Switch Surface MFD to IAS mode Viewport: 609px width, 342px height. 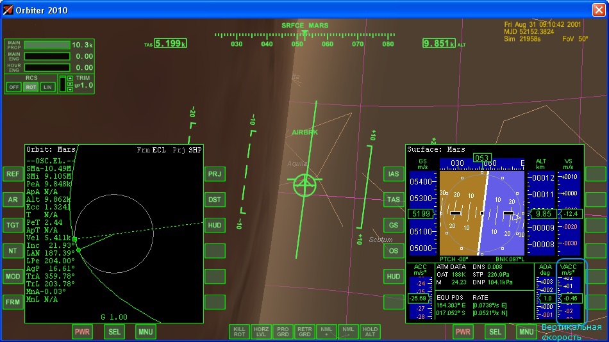[394, 174]
